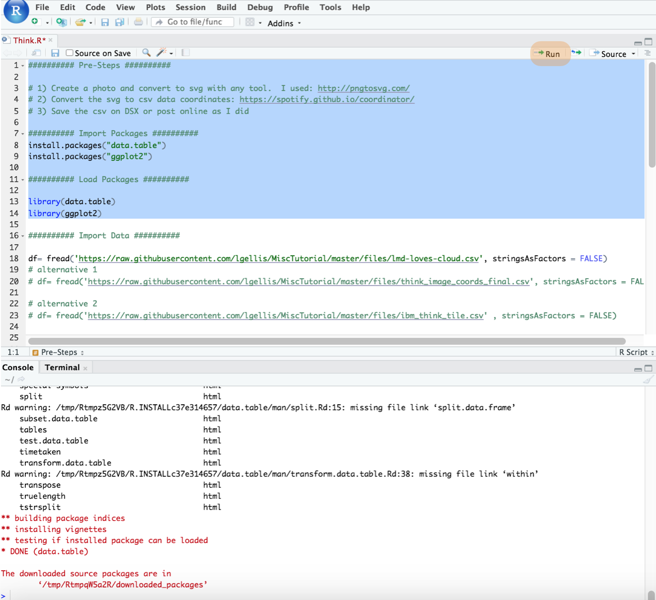
Task: Create a new R project
Action: point(61,22)
